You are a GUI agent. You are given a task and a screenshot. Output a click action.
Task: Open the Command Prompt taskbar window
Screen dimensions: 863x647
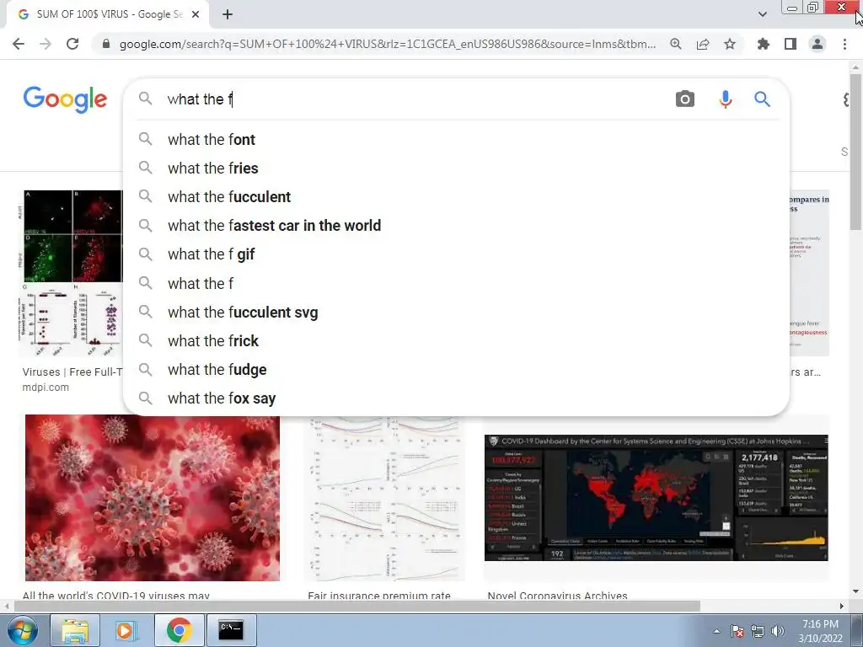[x=231, y=630]
